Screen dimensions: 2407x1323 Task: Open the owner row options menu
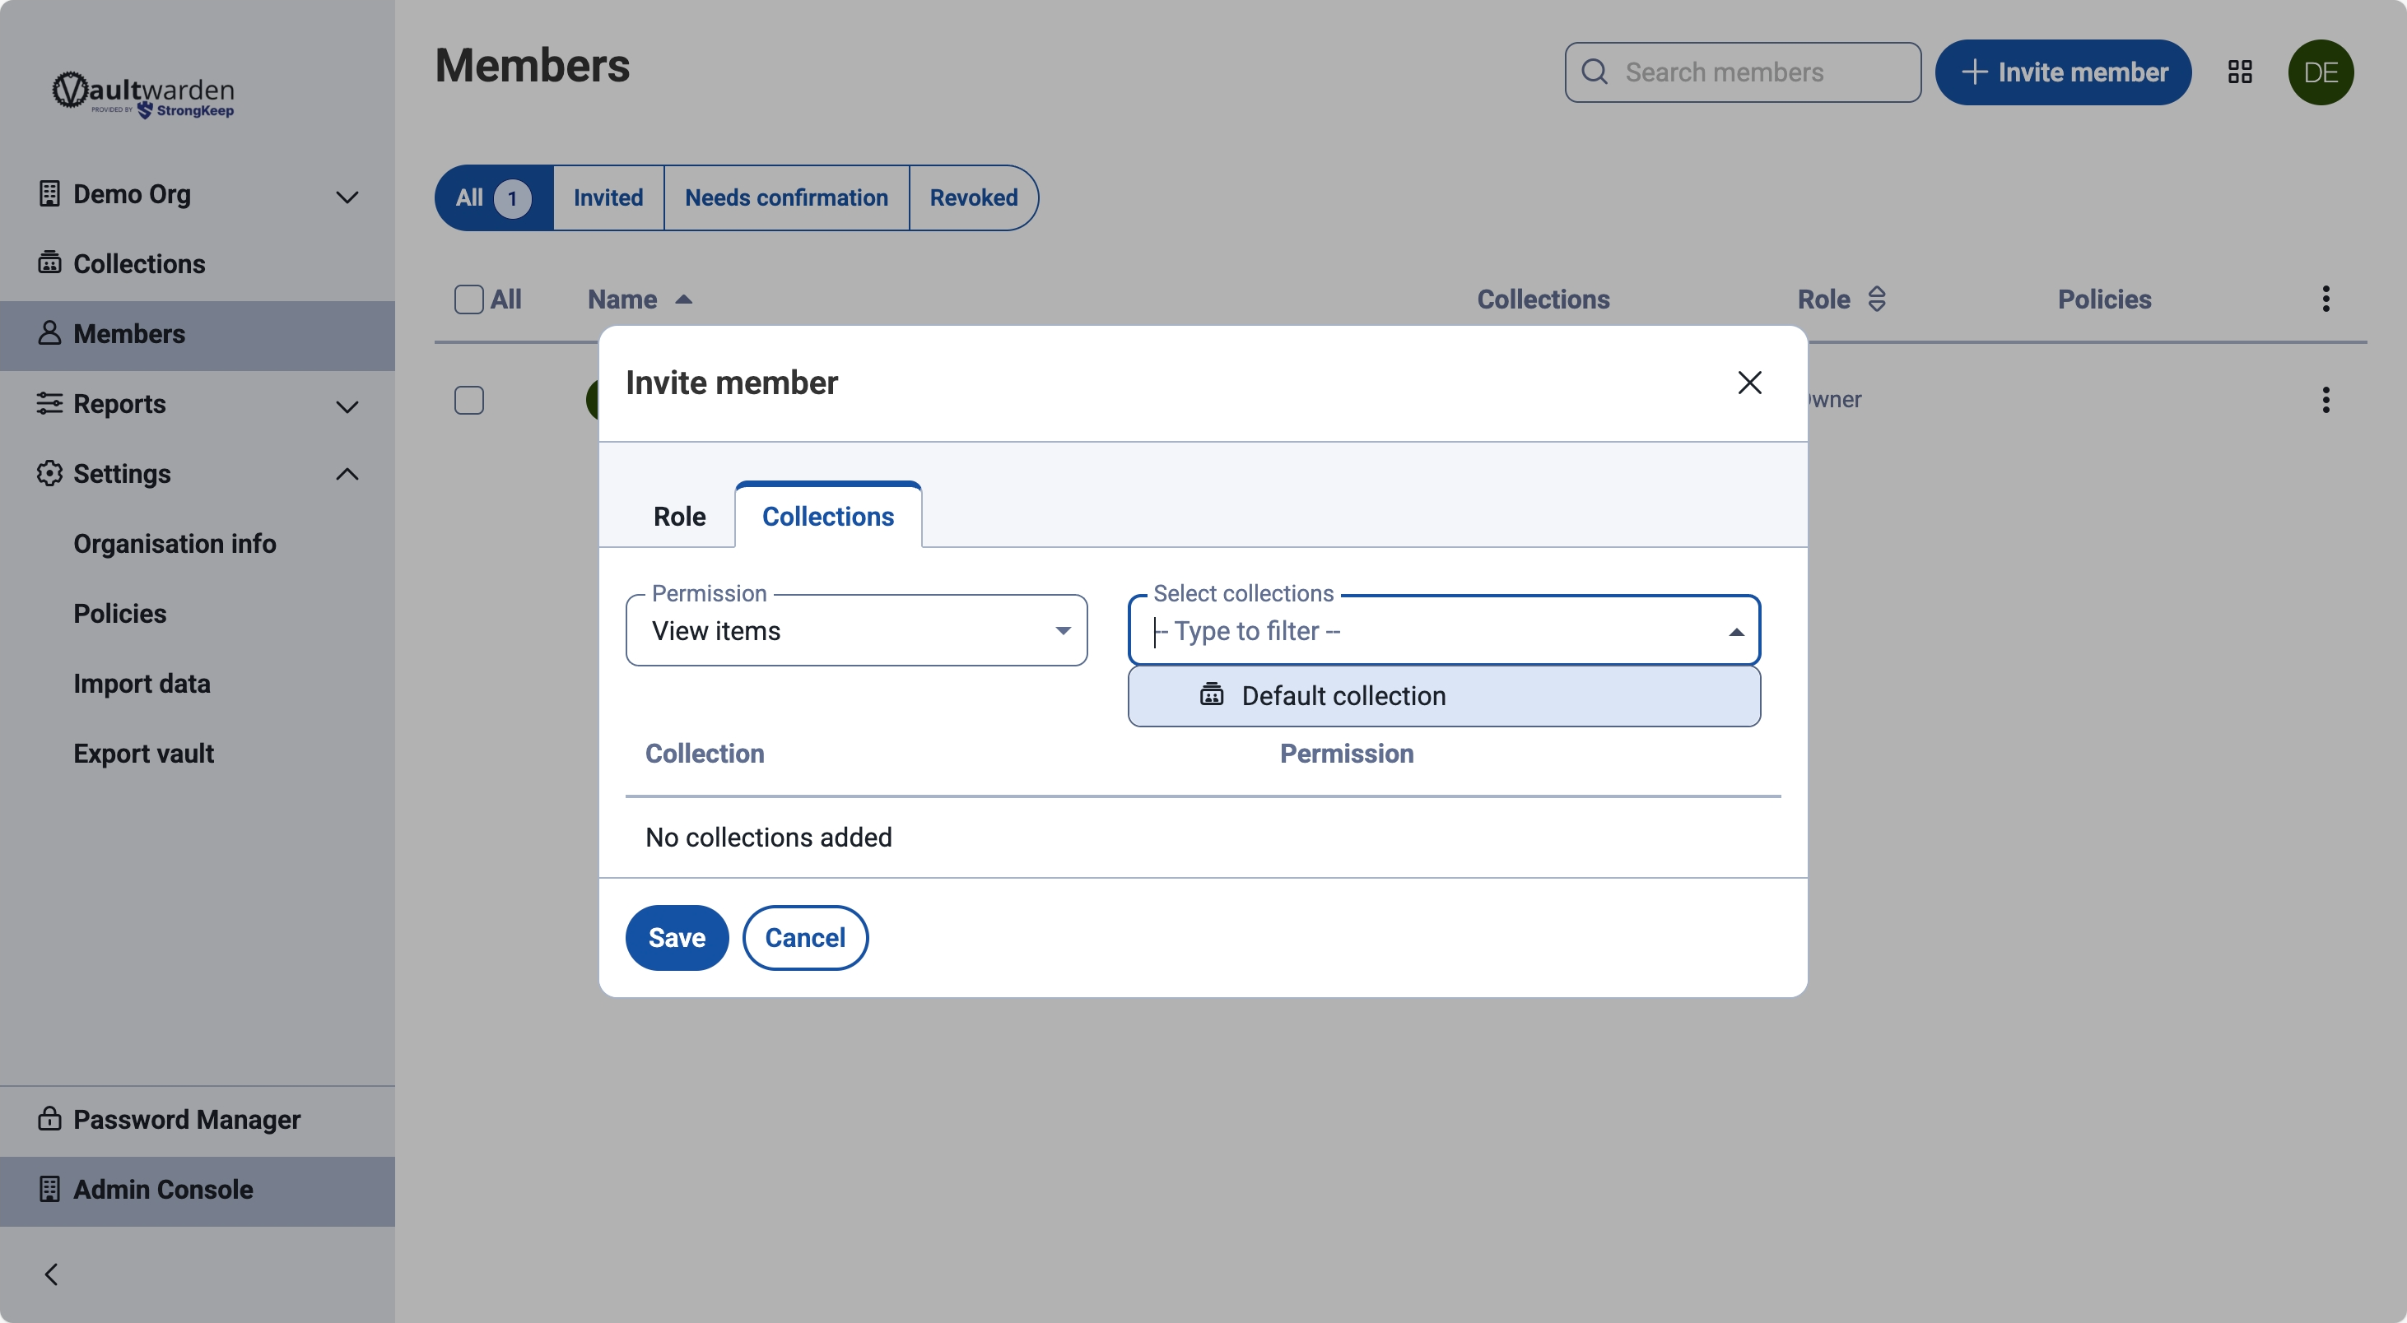coord(2325,400)
